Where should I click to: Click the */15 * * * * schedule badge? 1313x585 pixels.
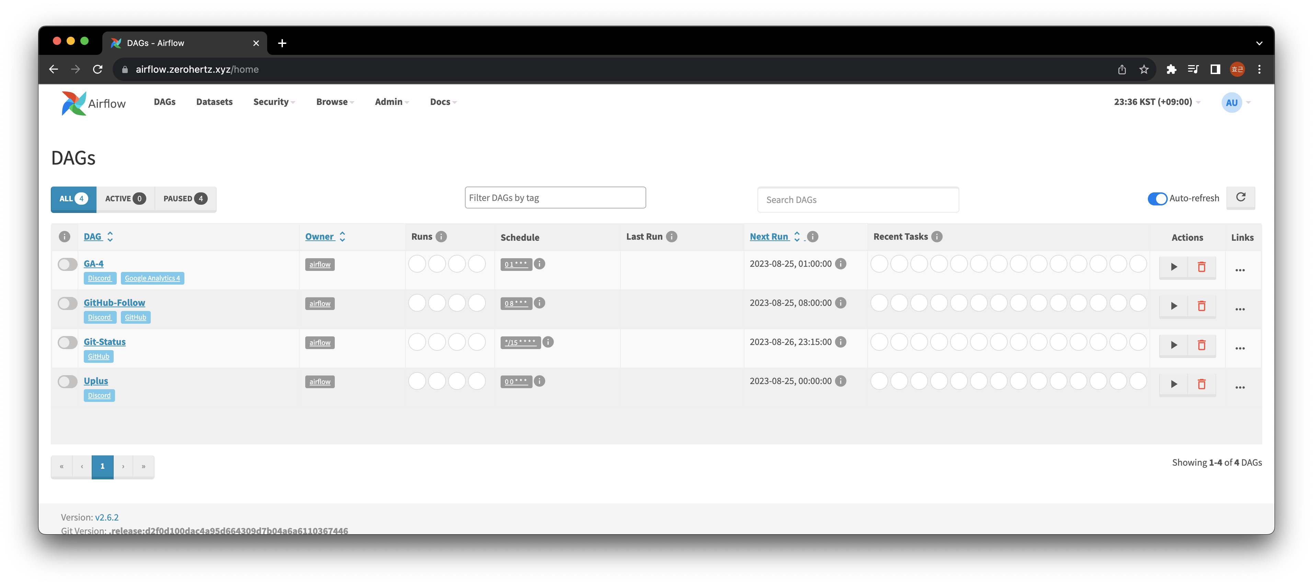tap(521, 342)
